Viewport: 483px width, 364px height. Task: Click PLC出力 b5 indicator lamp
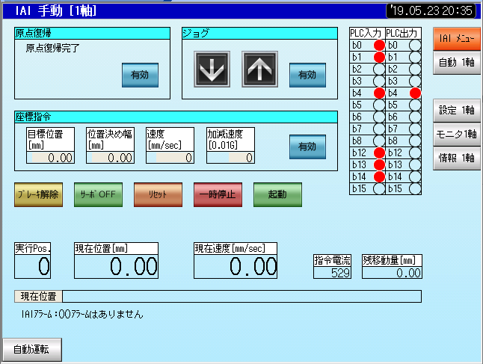415,105
